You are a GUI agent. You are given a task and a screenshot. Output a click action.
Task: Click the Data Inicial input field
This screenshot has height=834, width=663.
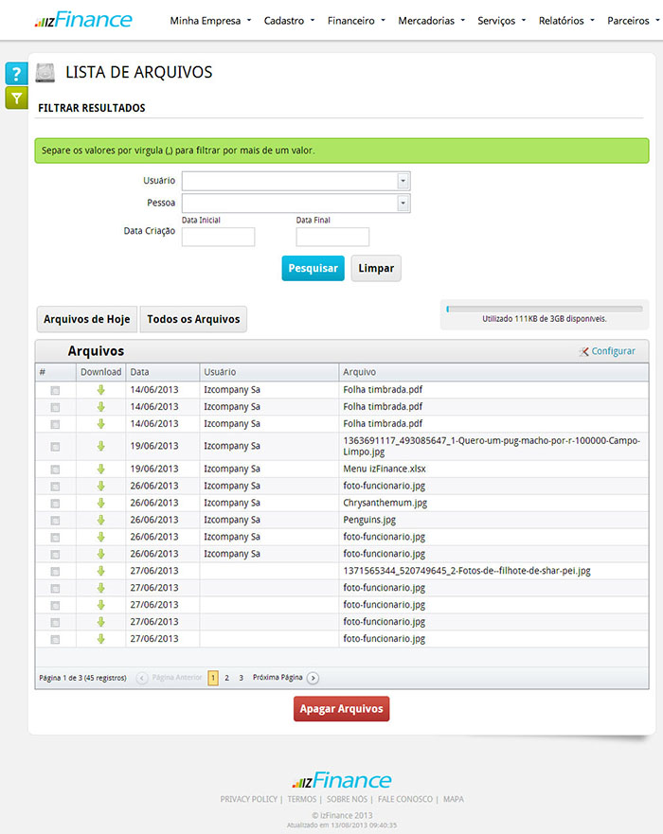click(218, 237)
